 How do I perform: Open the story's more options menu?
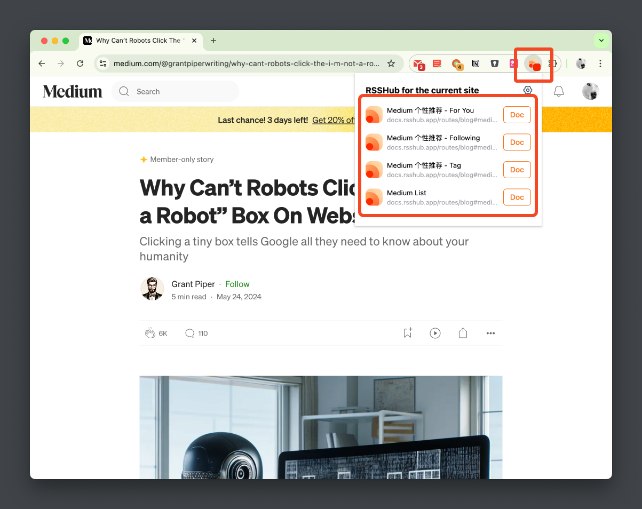pyautogui.click(x=491, y=333)
